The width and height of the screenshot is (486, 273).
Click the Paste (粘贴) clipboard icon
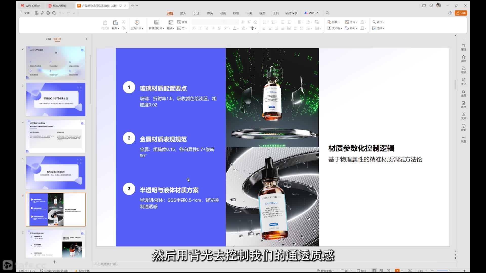click(x=115, y=22)
